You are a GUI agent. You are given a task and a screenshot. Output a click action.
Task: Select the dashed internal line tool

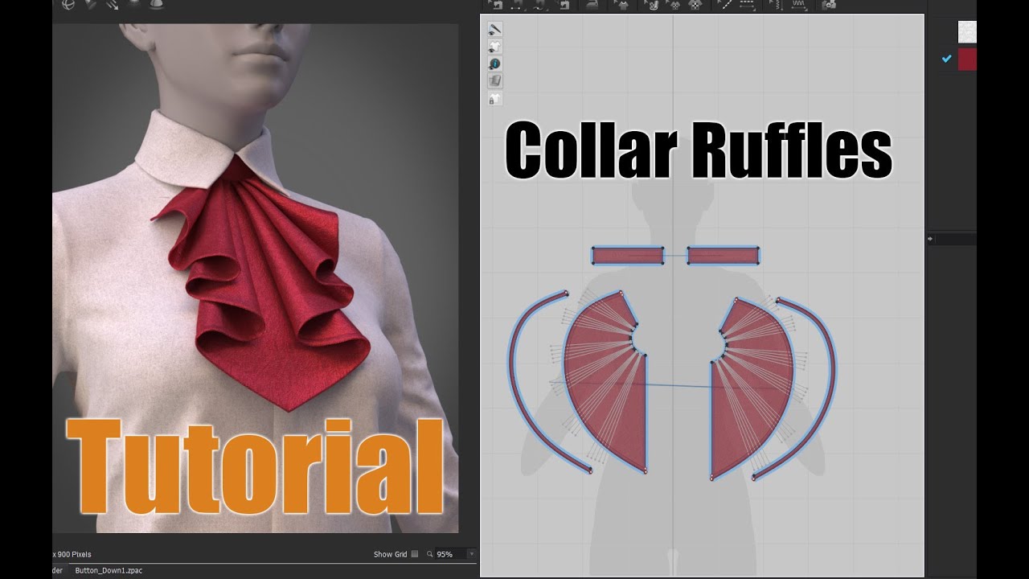pos(748,5)
